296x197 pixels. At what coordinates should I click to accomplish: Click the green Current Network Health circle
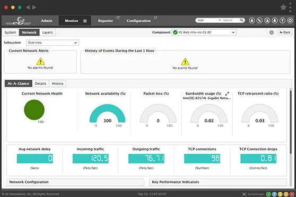[34, 110]
